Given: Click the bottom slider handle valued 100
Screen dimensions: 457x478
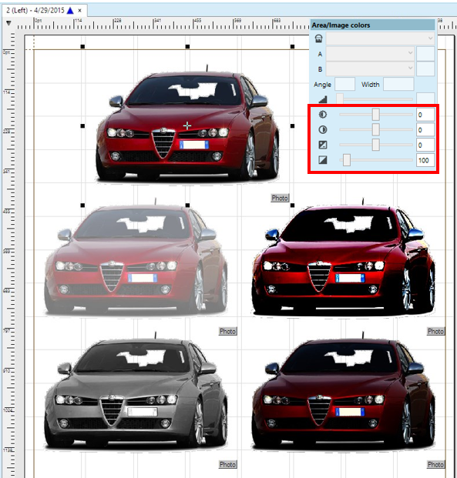Looking at the screenshot, I should coord(347,160).
